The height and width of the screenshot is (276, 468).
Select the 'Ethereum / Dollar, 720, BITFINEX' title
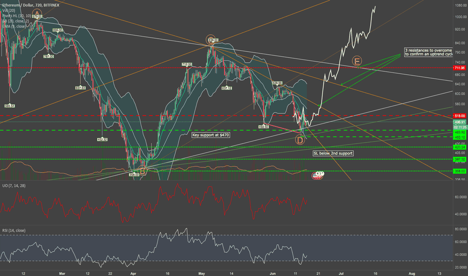(x=31, y=5)
